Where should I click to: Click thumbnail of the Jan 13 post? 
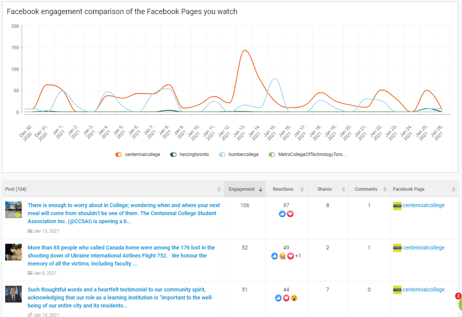pos(13,210)
